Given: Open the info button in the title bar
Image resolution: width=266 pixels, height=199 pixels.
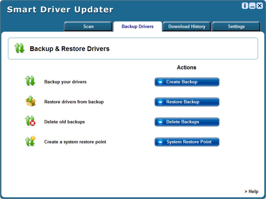Looking at the screenshot, I should coord(245,5).
